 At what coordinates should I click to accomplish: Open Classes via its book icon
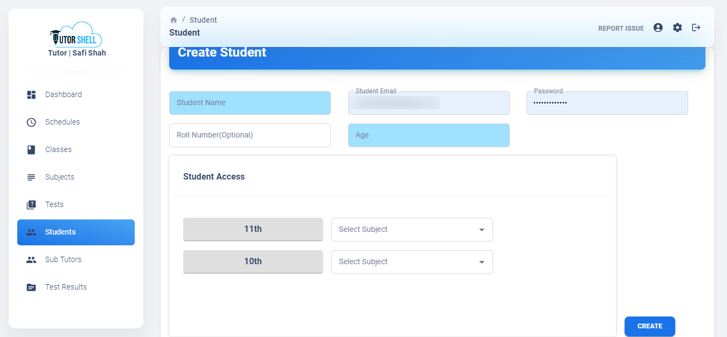(31, 149)
